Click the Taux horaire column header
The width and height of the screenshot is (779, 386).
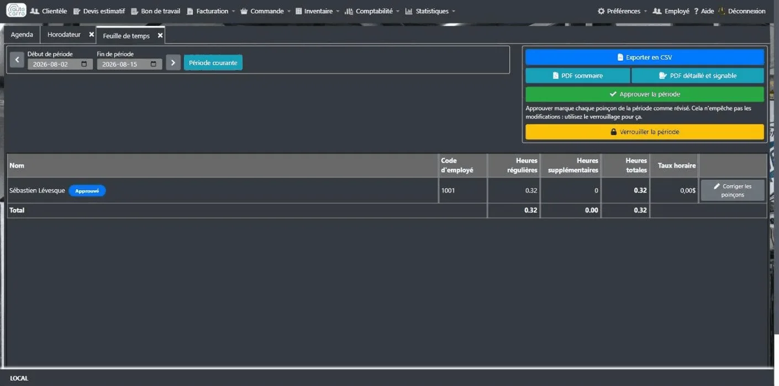(x=674, y=165)
